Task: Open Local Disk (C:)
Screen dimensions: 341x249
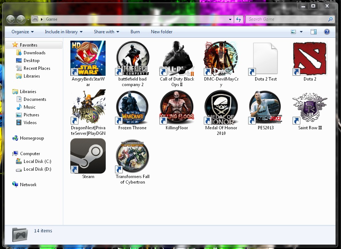Action: pyautogui.click(x=37, y=161)
